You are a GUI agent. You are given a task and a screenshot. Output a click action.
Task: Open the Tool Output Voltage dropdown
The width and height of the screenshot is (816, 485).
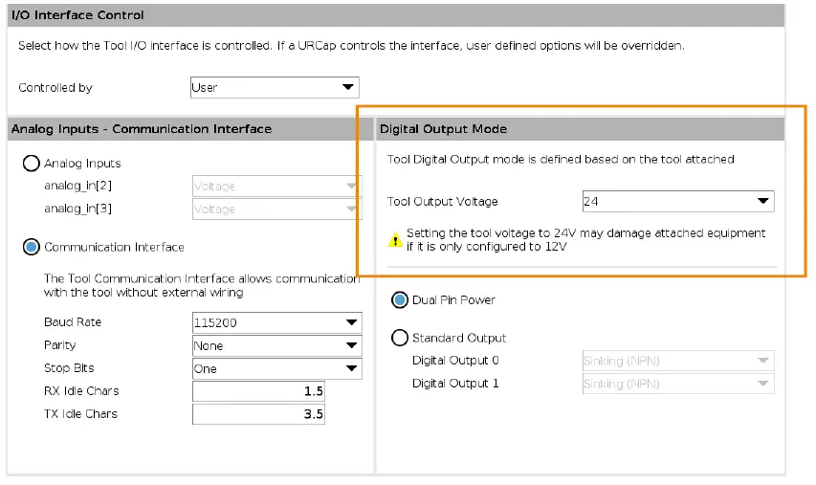[677, 202]
